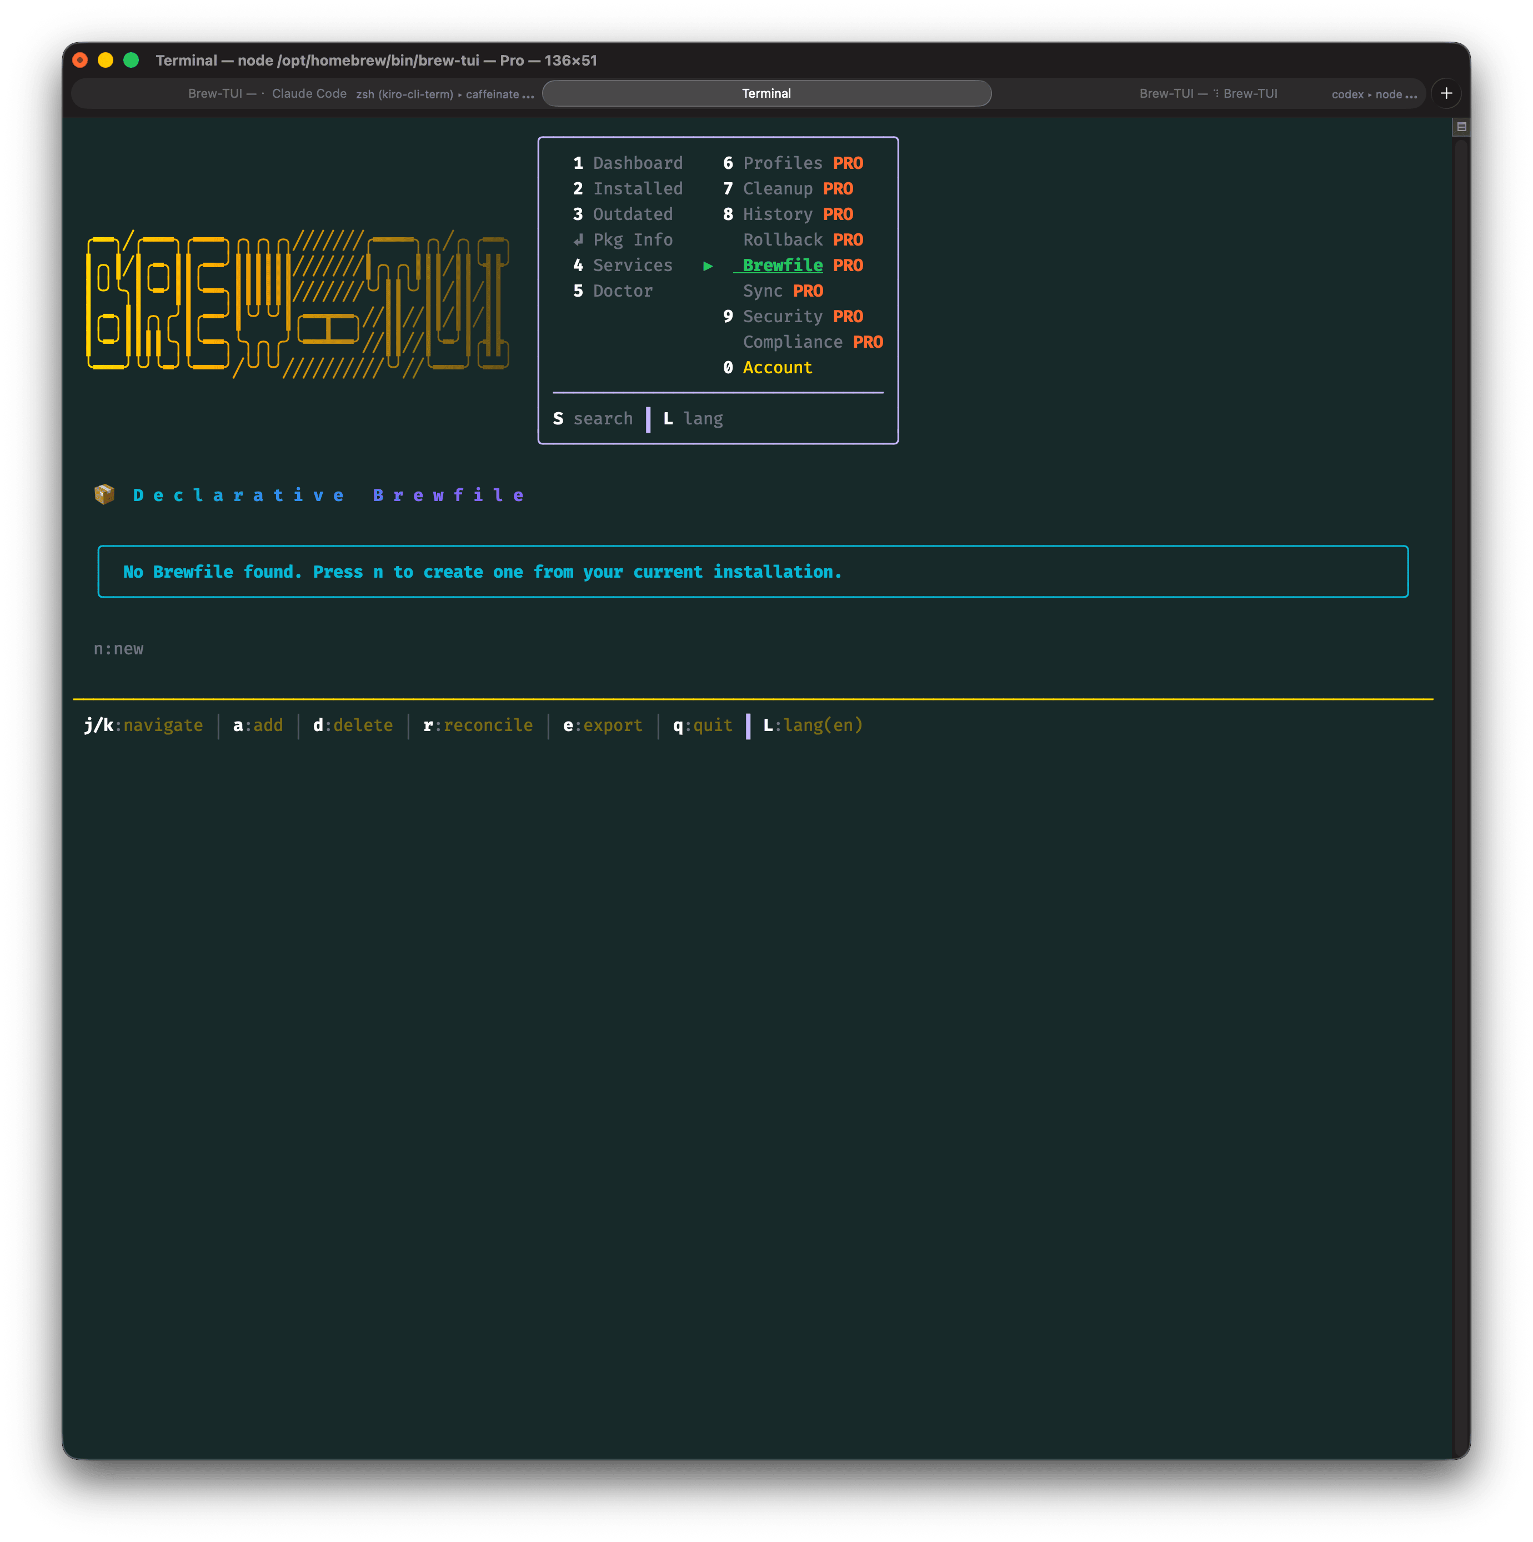This screenshot has height=1542, width=1533.
Task: Open the Doctor view
Action: click(612, 291)
